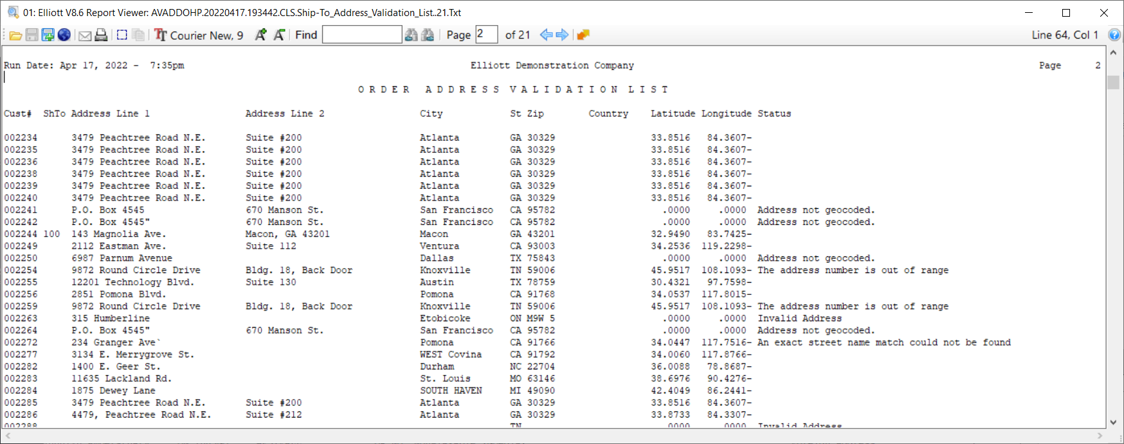1124x444 pixels.
Task: Open a report file with the folder icon
Action: [x=15, y=35]
